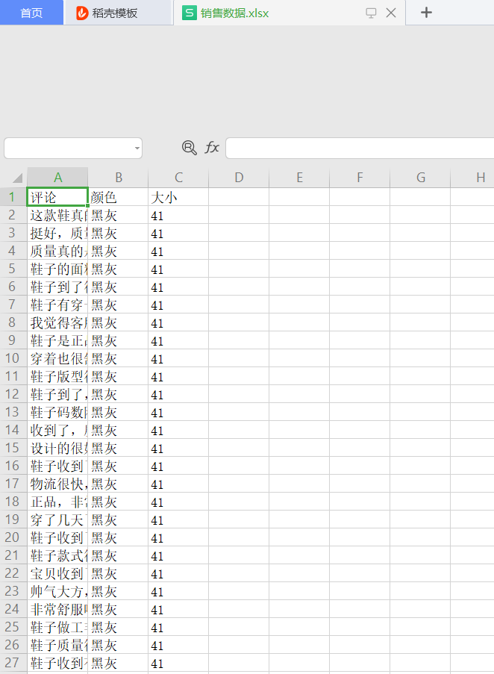
Task: Click cell starting with 鞋子码数
Action: [x=57, y=412]
